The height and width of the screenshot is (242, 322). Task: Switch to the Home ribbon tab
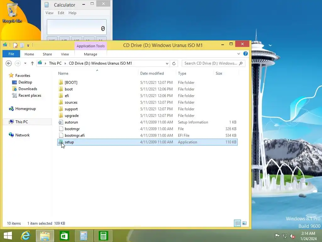[29, 54]
